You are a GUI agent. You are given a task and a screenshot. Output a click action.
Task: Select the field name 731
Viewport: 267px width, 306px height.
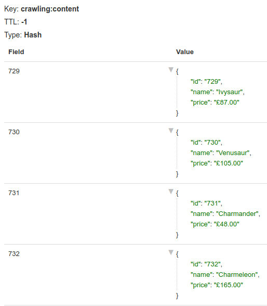click(14, 193)
